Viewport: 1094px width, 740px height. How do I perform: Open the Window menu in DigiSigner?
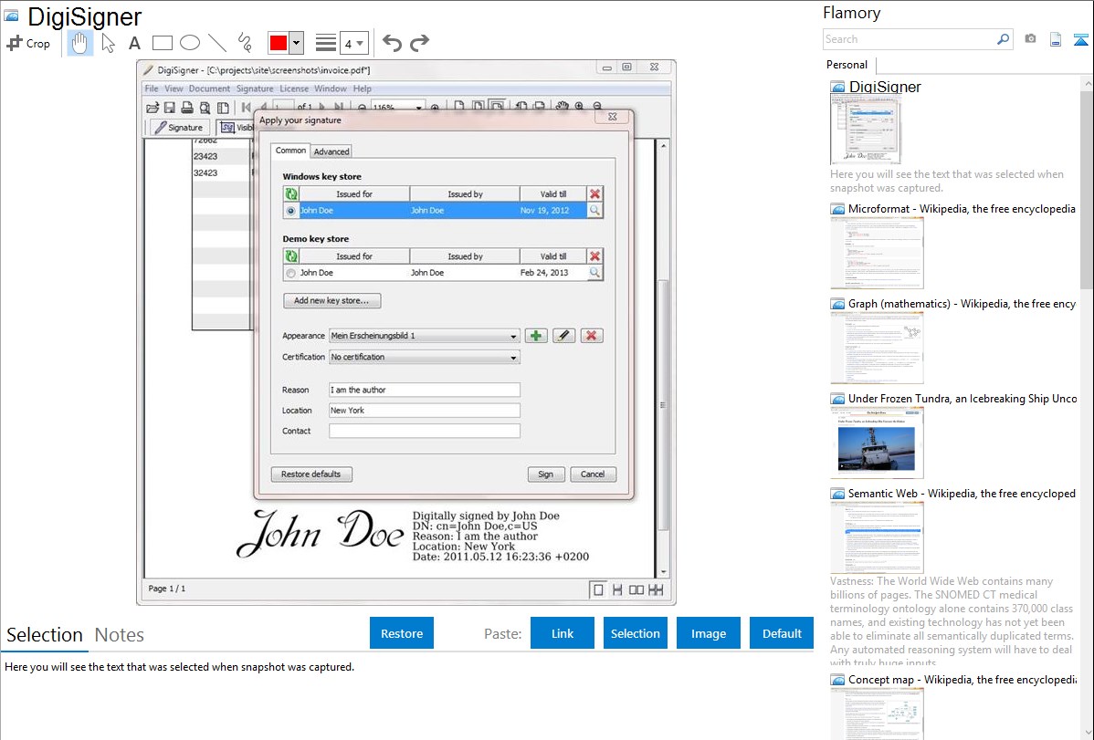(331, 89)
